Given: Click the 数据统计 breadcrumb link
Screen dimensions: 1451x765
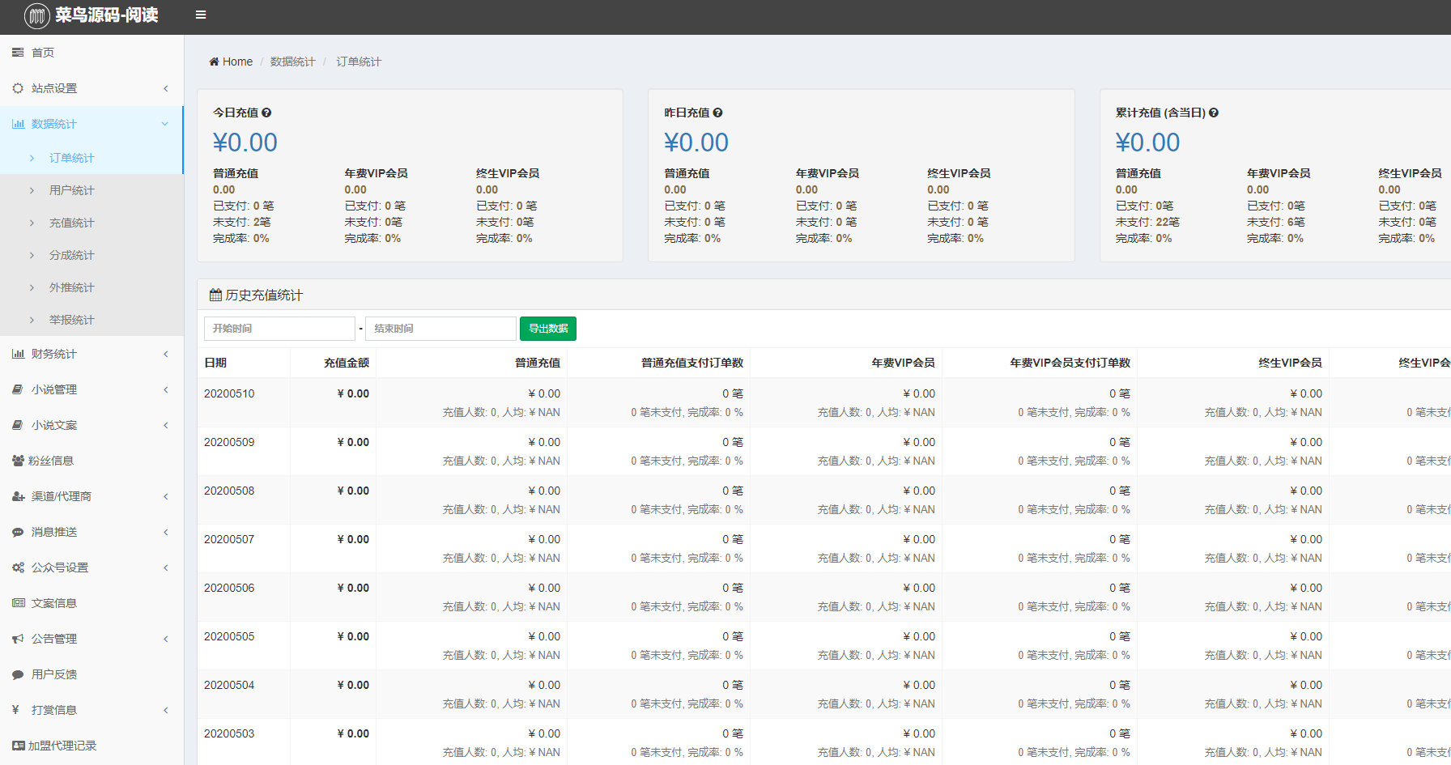Looking at the screenshot, I should (x=292, y=62).
